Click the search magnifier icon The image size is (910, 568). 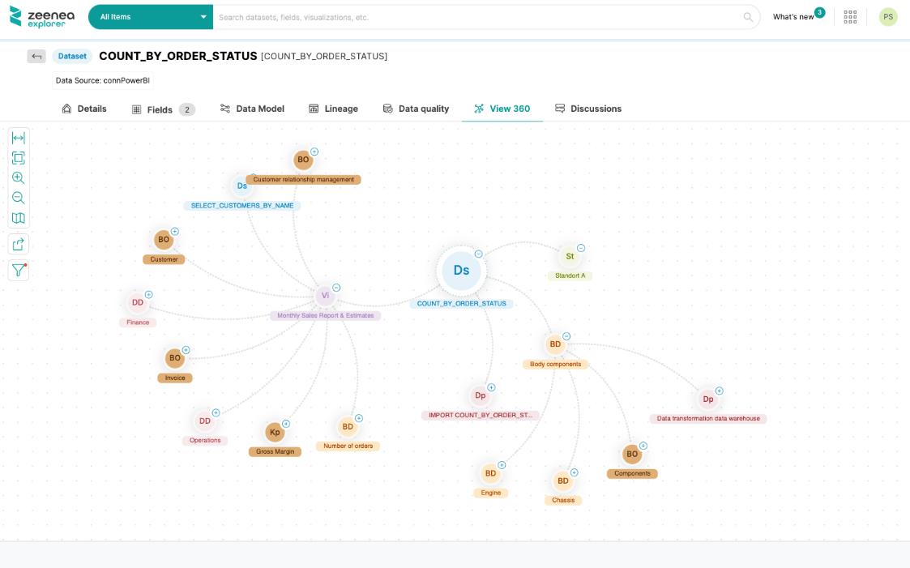(748, 17)
